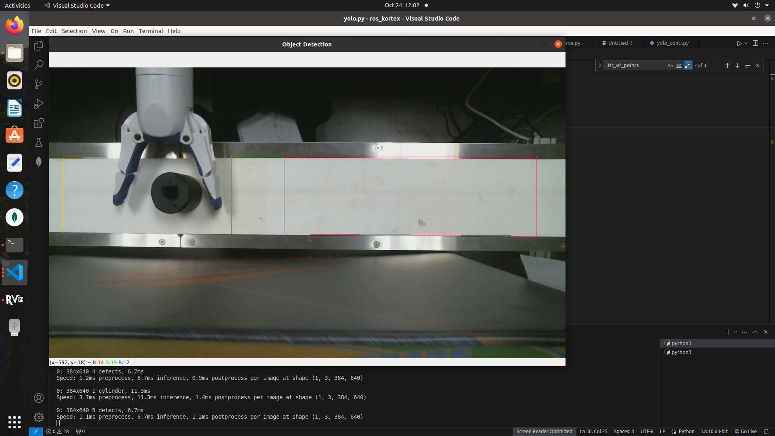Open the run button dropdown arrow
The image size is (775, 436).
746,43
